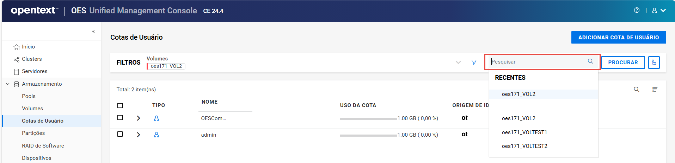Check the OESCom row checkbox

(120, 118)
